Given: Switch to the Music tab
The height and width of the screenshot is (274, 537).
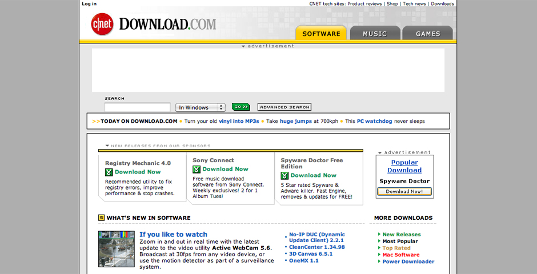Looking at the screenshot, I should 375,33.
